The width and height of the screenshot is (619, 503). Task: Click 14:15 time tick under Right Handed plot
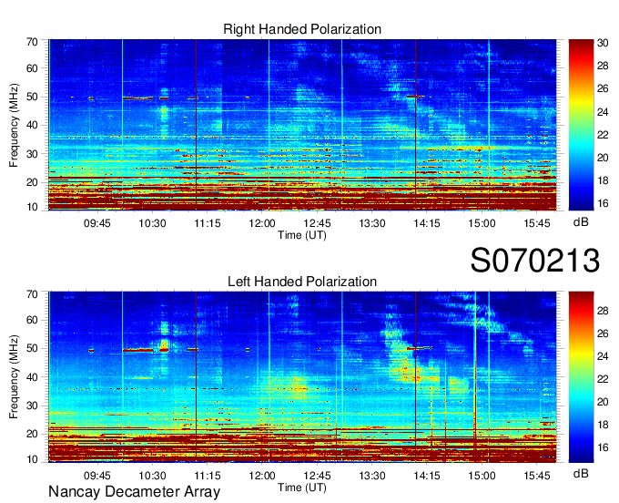coord(427,223)
